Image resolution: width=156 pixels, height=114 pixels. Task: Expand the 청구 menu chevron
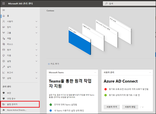click(36, 50)
